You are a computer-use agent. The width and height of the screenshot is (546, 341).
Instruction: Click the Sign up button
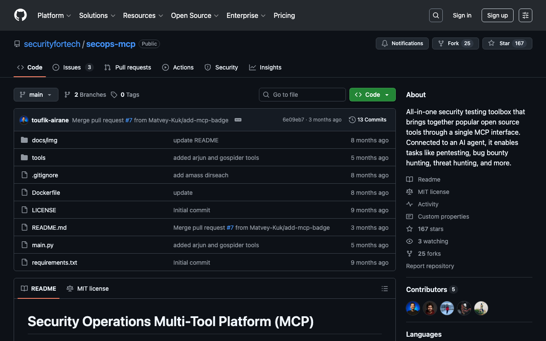coord(497,15)
